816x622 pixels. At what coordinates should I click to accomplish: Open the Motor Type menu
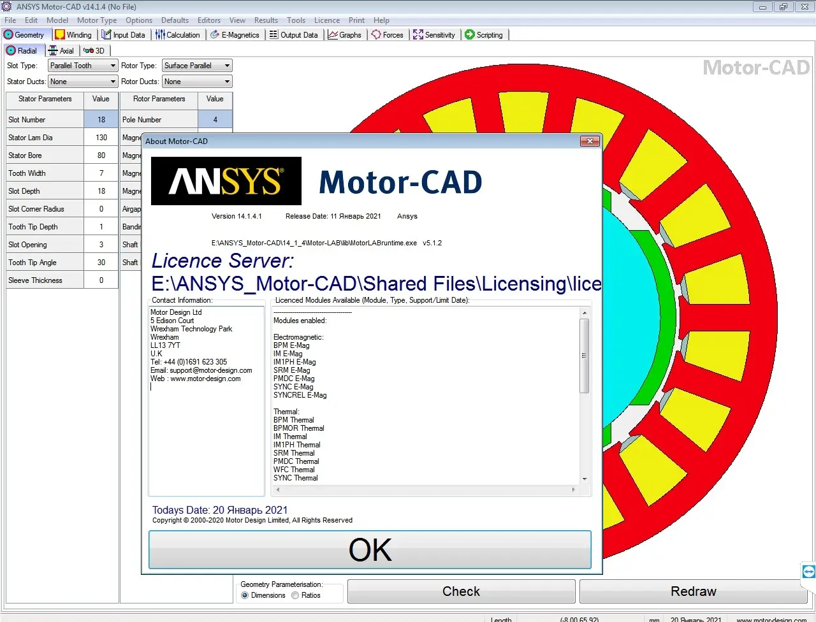tap(97, 20)
